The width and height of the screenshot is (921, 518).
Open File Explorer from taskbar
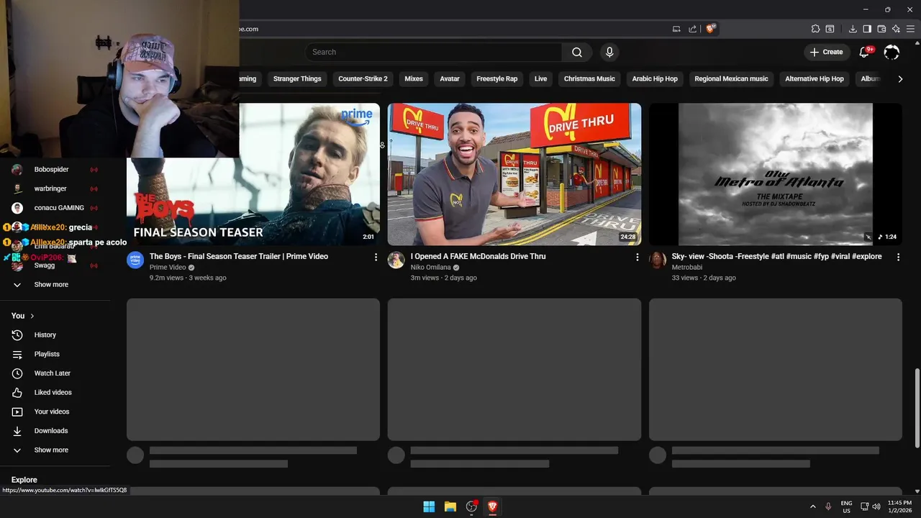click(x=450, y=506)
